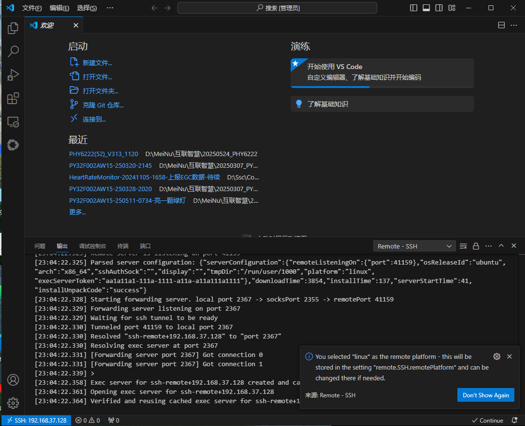Open recent PHY6222(52)_V313_1120 project

click(104, 154)
